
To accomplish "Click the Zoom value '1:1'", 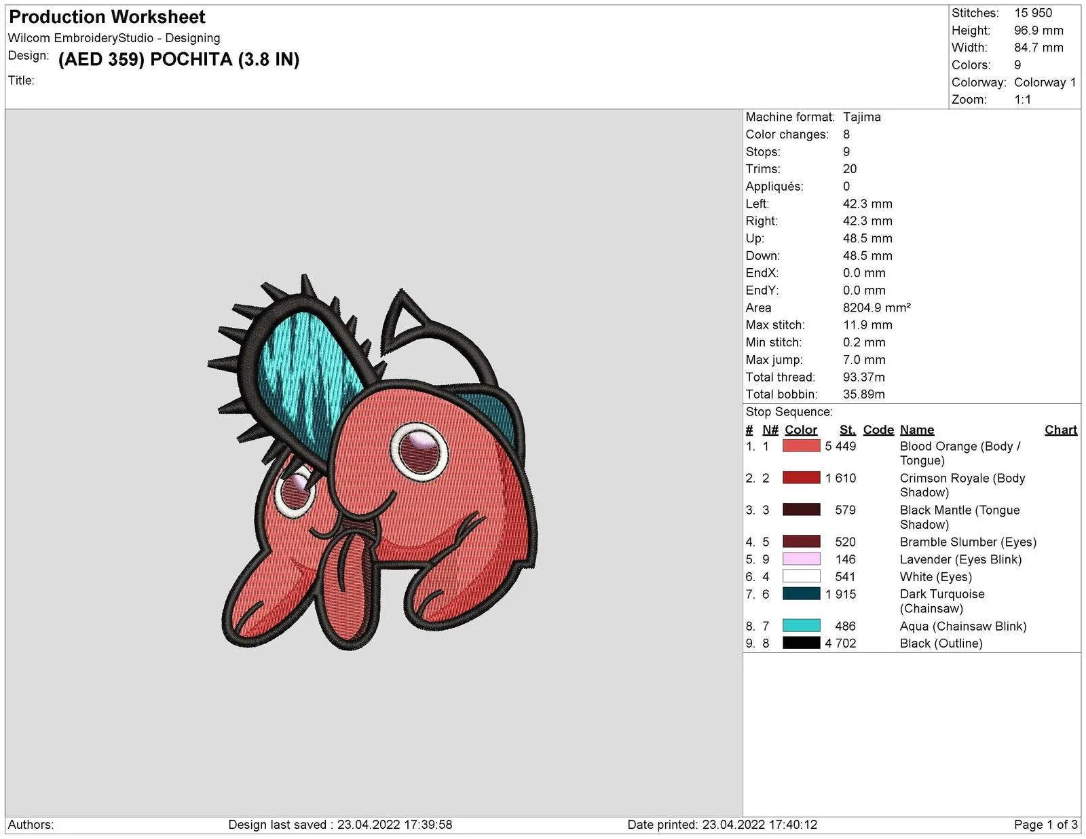I will tap(1022, 100).
